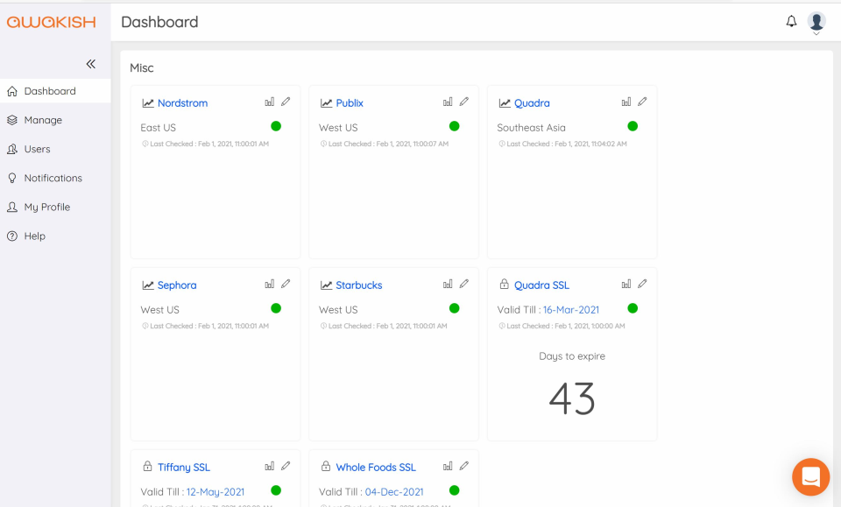This screenshot has height=507, width=841.
Task: Click the edit pencil on Publix card
Action: [464, 102]
